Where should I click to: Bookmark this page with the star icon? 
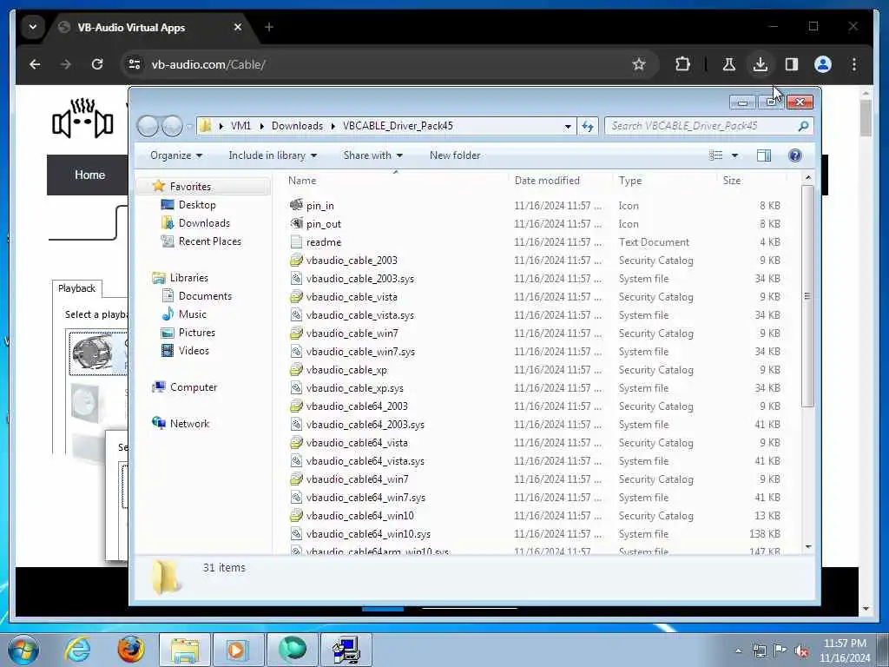pyautogui.click(x=639, y=64)
